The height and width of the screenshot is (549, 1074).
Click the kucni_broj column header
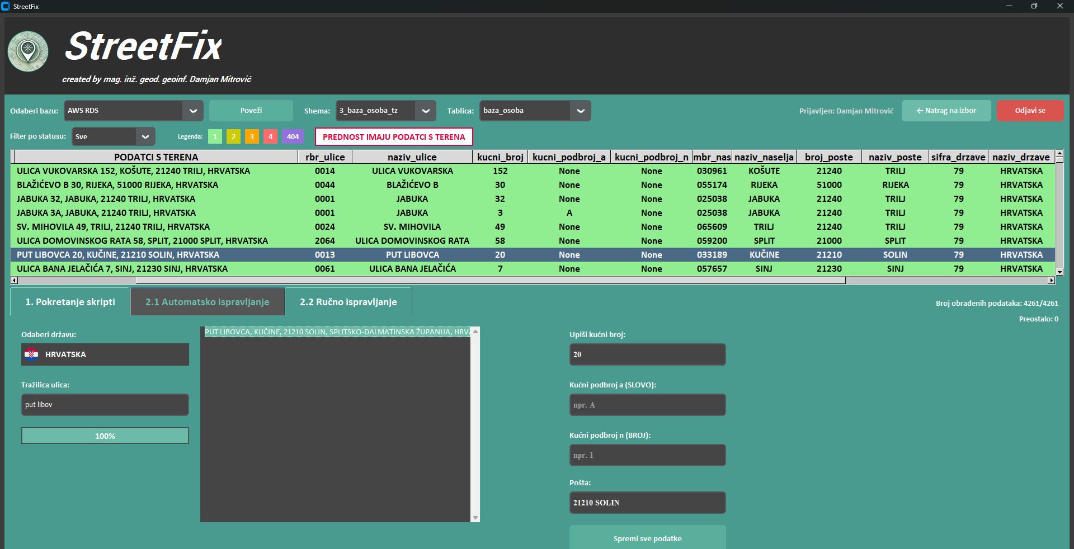500,157
